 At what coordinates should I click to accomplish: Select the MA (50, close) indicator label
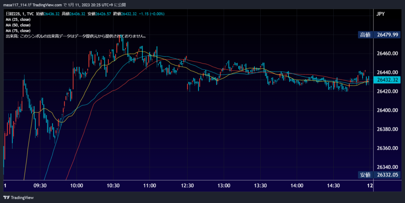coord(18,25)
